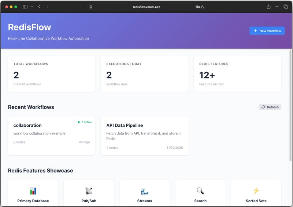Screen dimensions: 293x207
Task: Show the Safari tab overview
Action: [x=286, y=7]
